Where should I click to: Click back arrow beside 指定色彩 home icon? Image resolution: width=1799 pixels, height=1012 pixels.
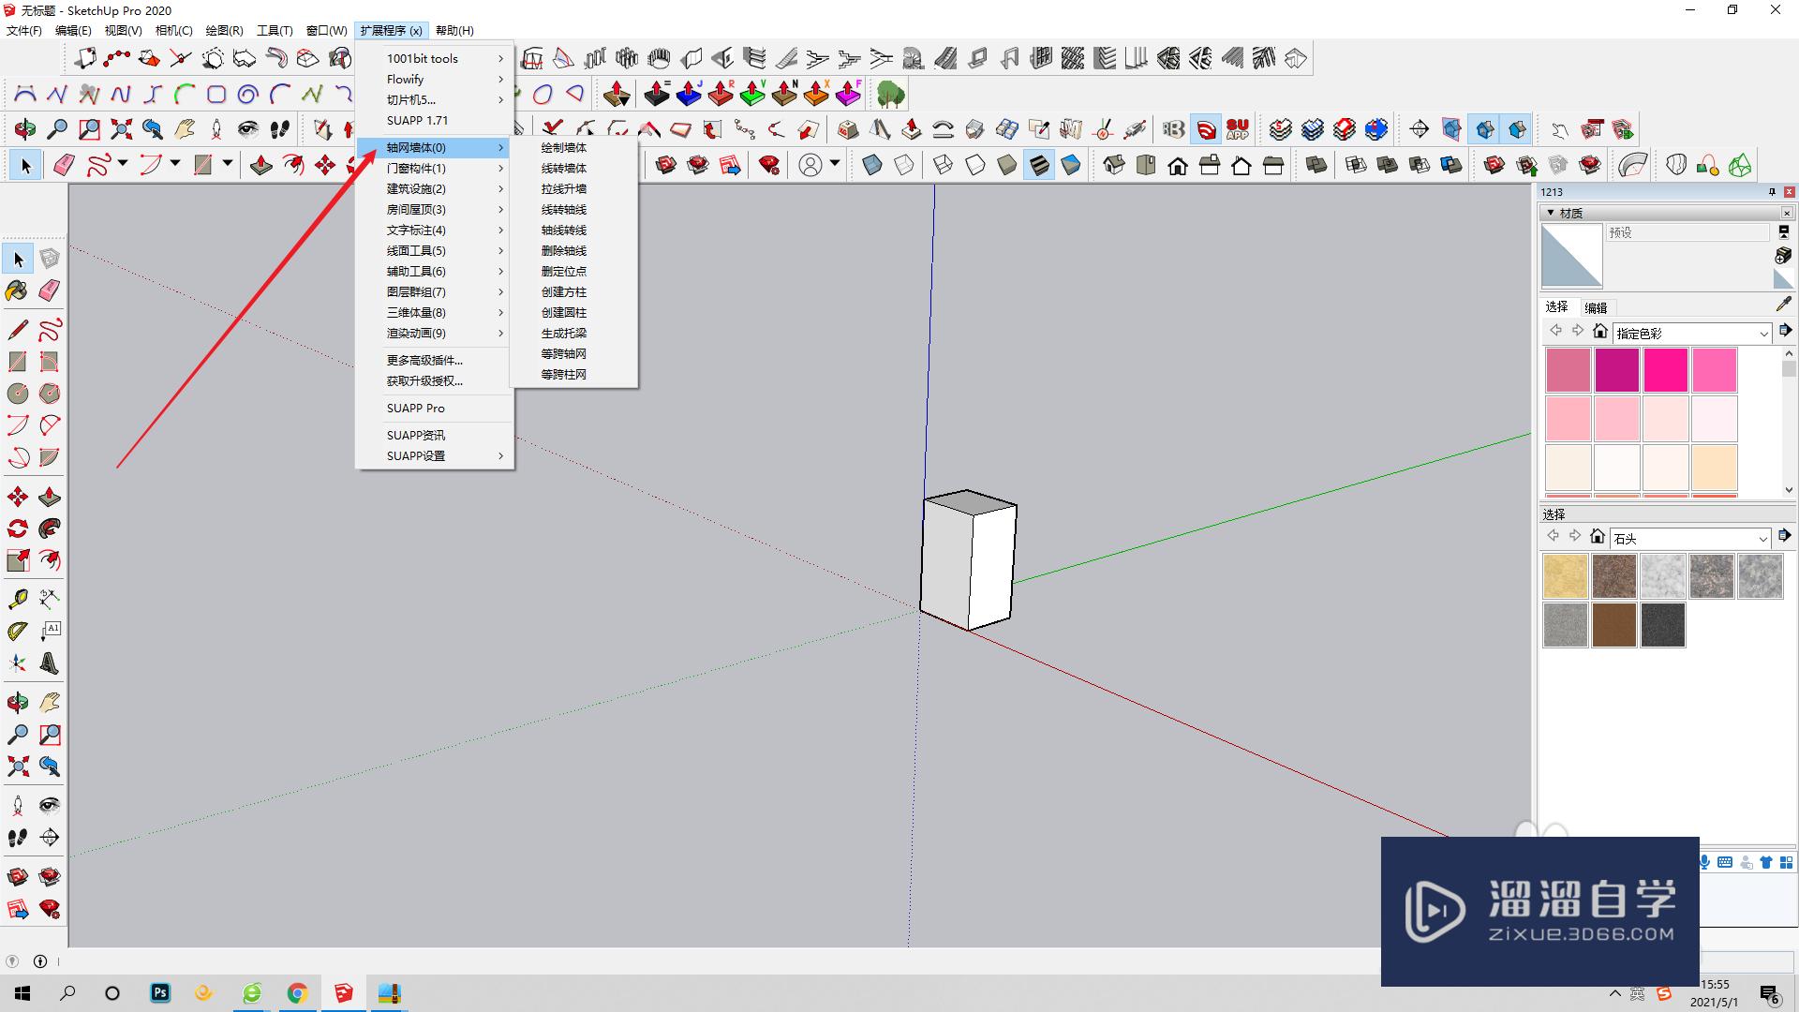click(x=1556, y=331)
